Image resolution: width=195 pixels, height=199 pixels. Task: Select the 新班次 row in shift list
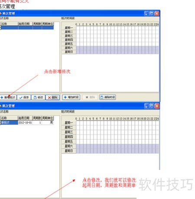(9, 123)
